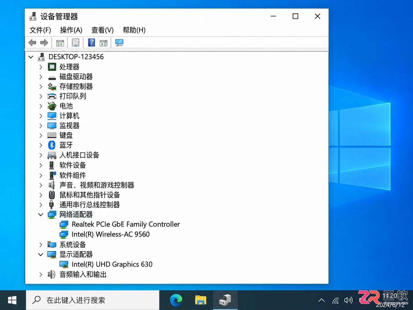The width and height of the screenshot is (413, 310).
Task: Select the 键盘 keyboard icon
Action: click(52, 135)
